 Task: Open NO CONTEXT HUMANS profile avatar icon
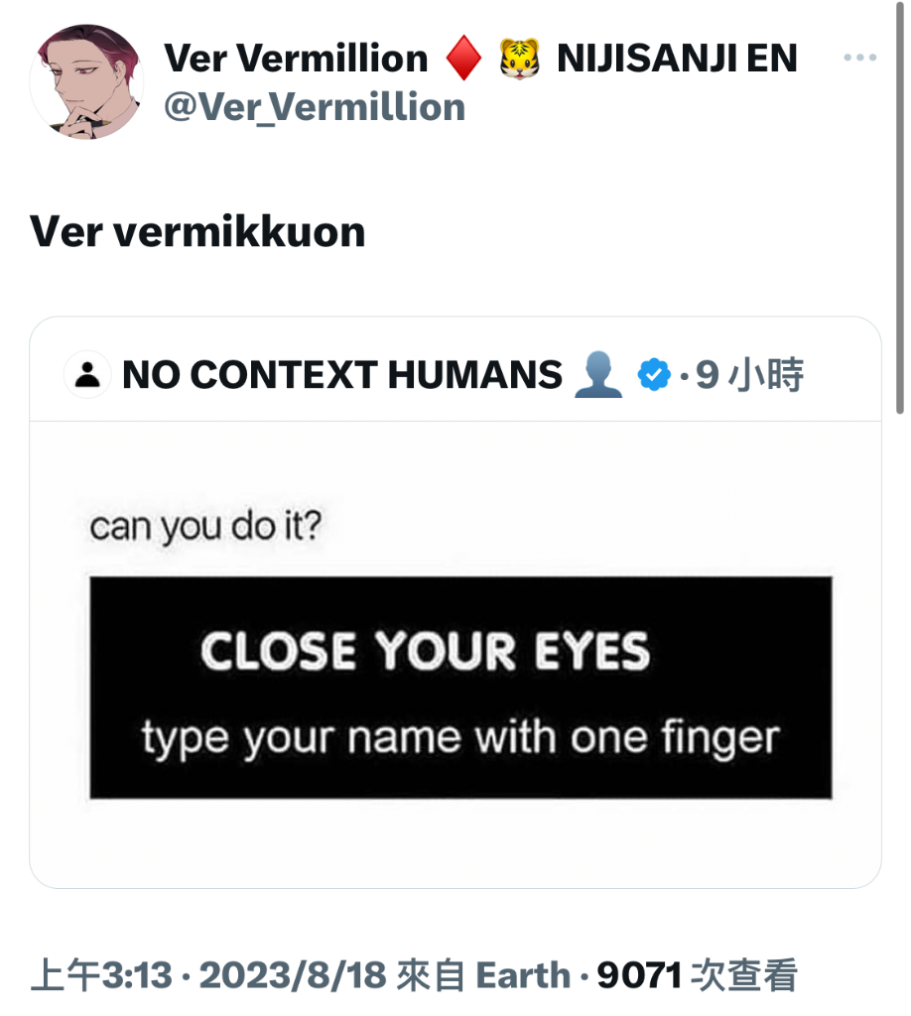coord(87,374)
